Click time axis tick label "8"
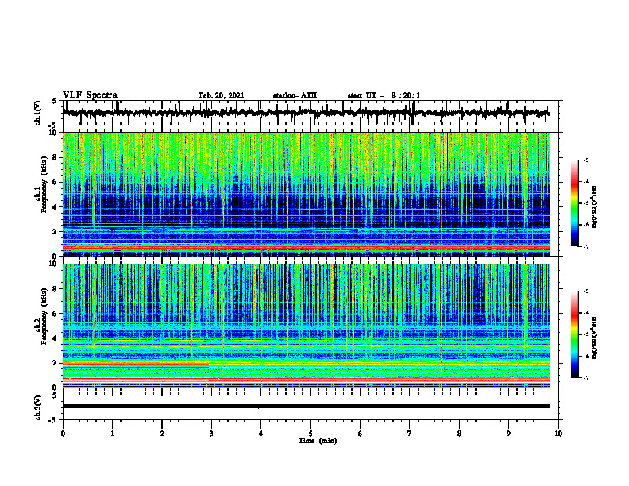Screen dimensions: 629x486 tap(459, 434)
